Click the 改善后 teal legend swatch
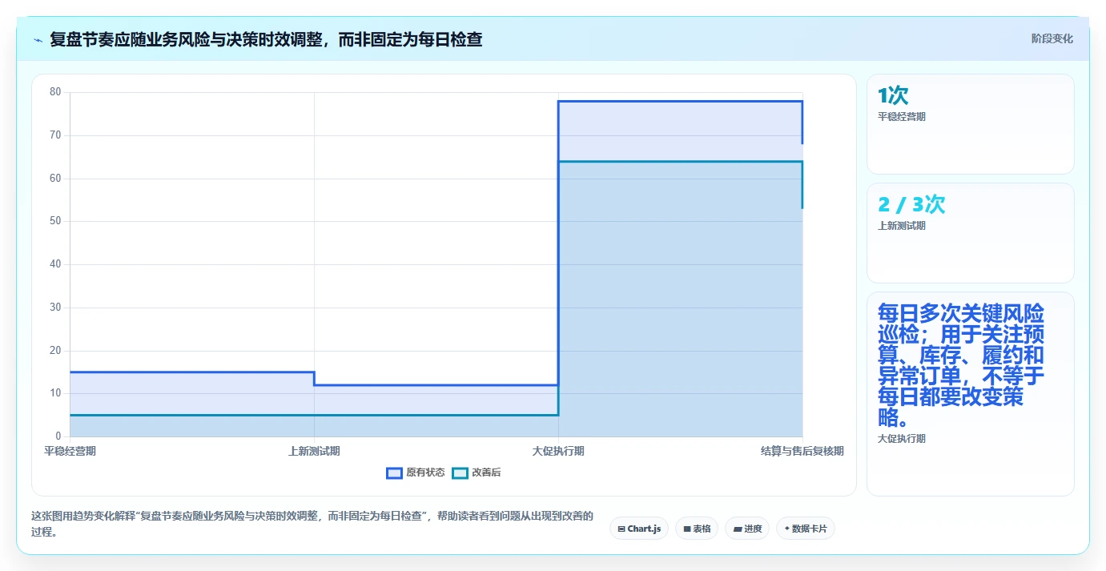 (x=460, y=472)
